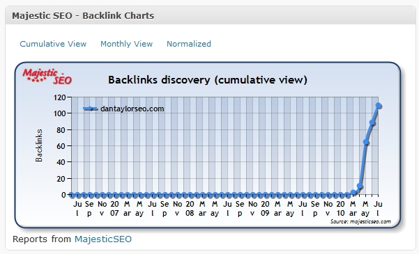Viewport: 419px width, 254px height.
Task: Switch to Cumulative View
Action: [x=53, y=44]
